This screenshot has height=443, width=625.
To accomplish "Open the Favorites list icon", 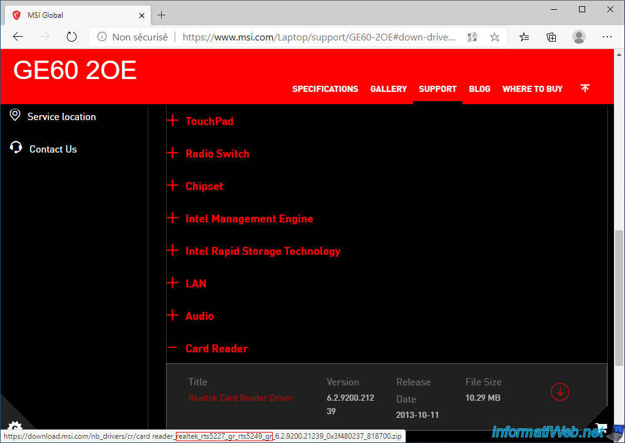I will 524,37.
